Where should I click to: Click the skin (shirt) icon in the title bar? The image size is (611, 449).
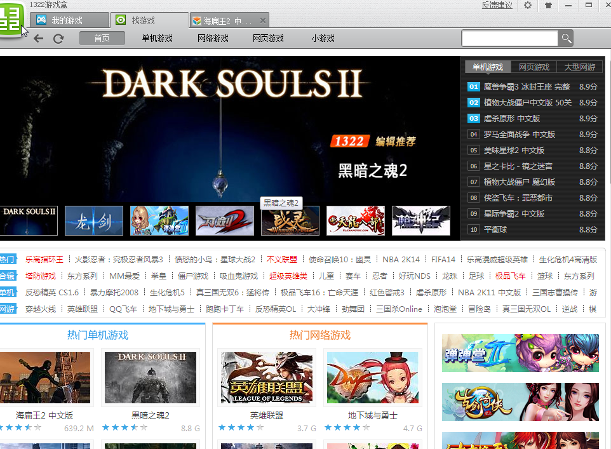point(548,5)
